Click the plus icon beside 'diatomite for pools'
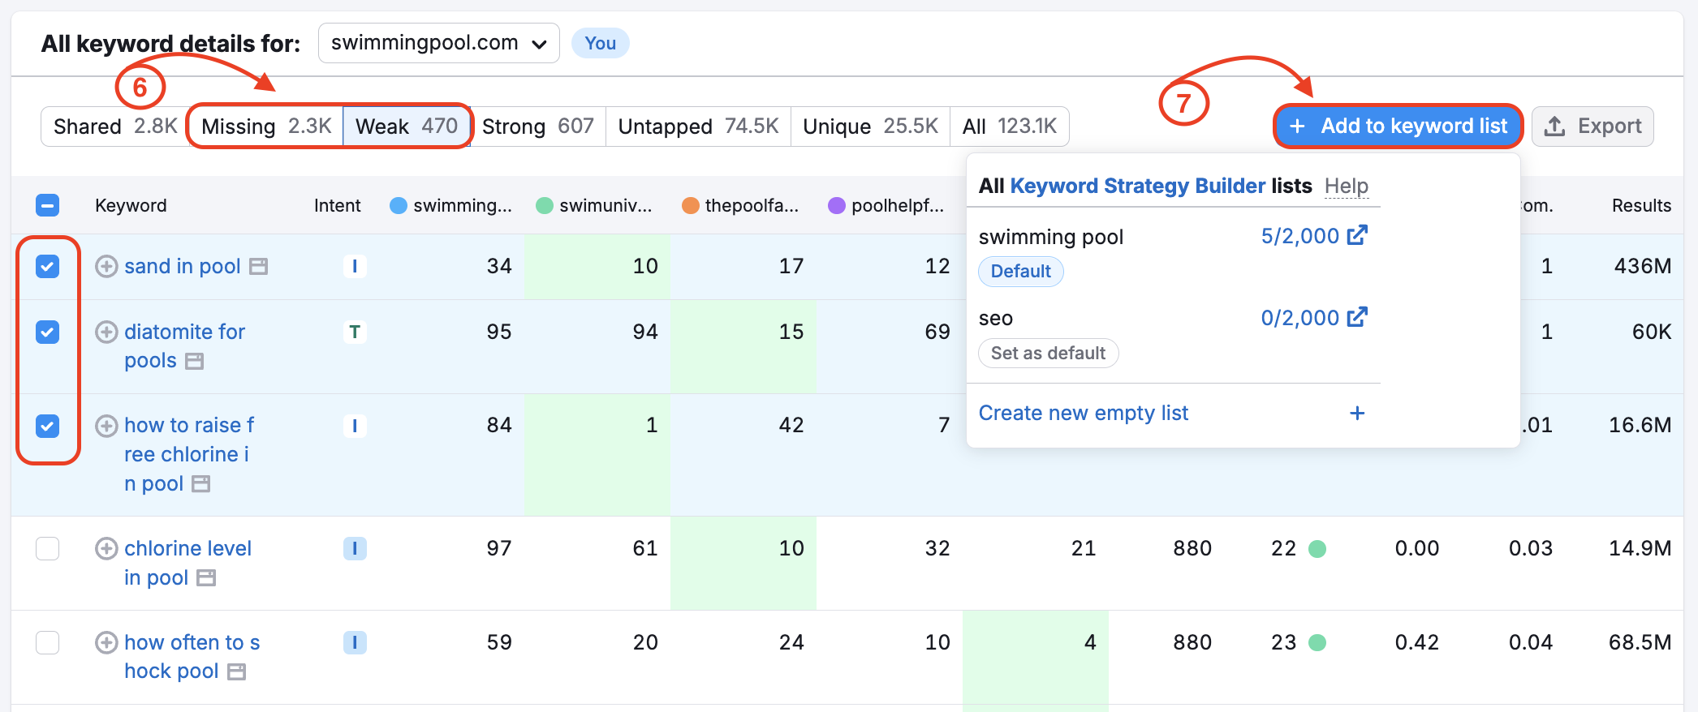The height and width of the screenshot is (712, 1698). pos(106,332)
